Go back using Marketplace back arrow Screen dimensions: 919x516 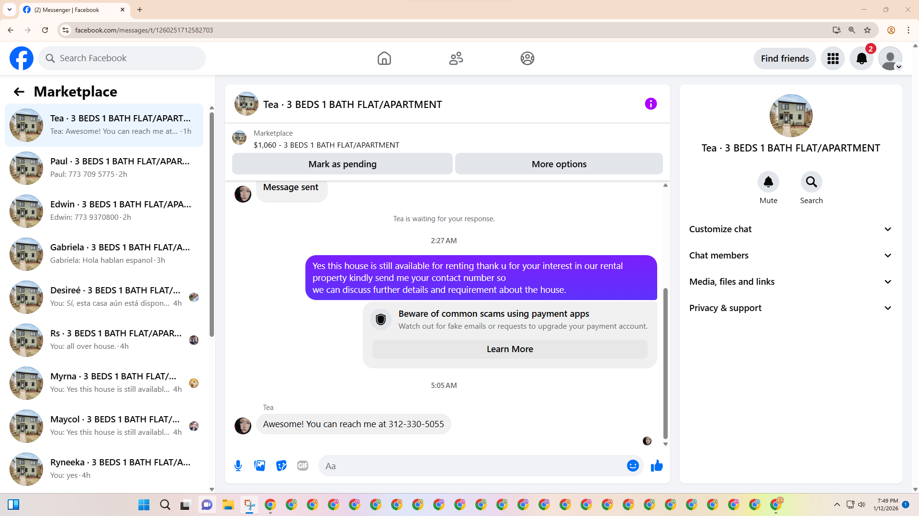pos(19,92)
